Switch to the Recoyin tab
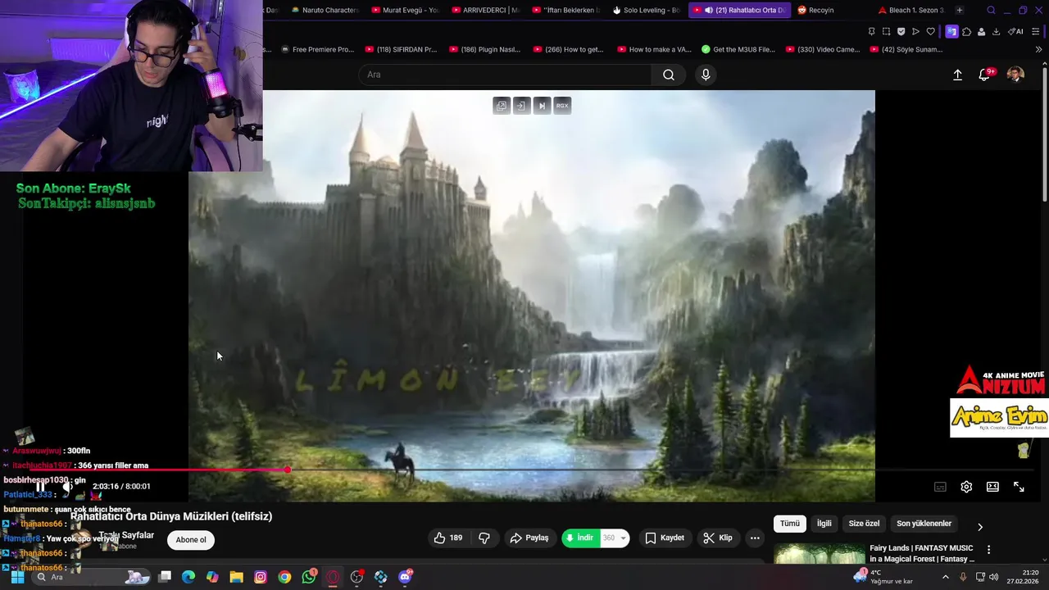1049x590 pixels. click(820, 10)
